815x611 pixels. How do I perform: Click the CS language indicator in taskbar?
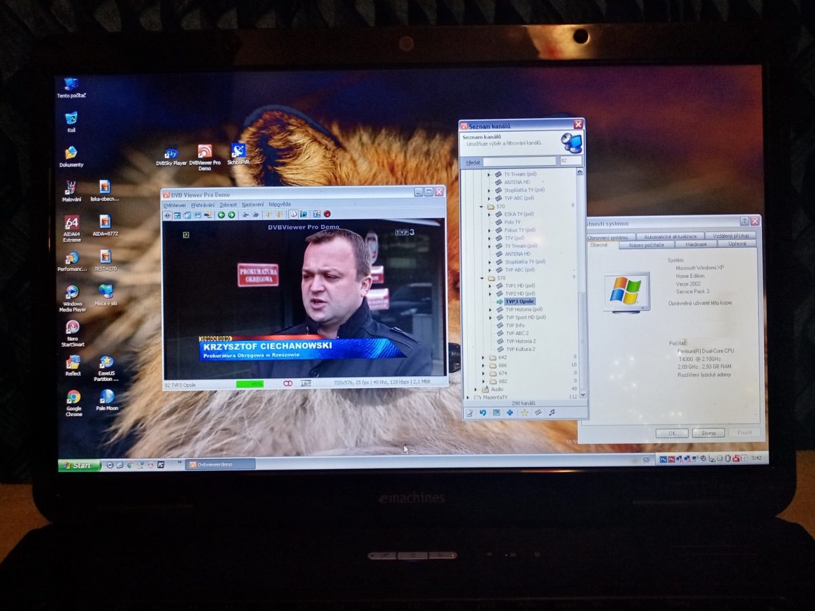(647, 460)
